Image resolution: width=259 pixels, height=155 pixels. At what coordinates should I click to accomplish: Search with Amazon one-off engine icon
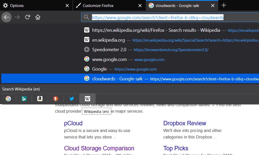[40, 99]
